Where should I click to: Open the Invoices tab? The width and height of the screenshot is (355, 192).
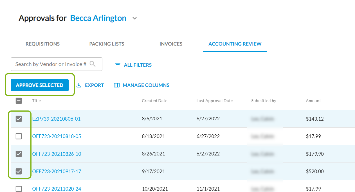pyautogui.click(x=171, y=44)
